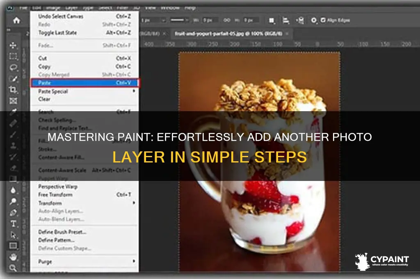The image size is (420, 279).
Task: Click the highlighted Paste command
Action: [84, 83]
